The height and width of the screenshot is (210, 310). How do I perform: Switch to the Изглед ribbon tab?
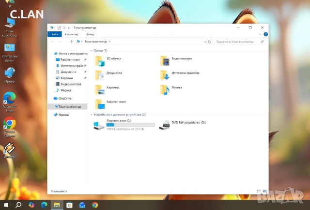tap(90, 34)
